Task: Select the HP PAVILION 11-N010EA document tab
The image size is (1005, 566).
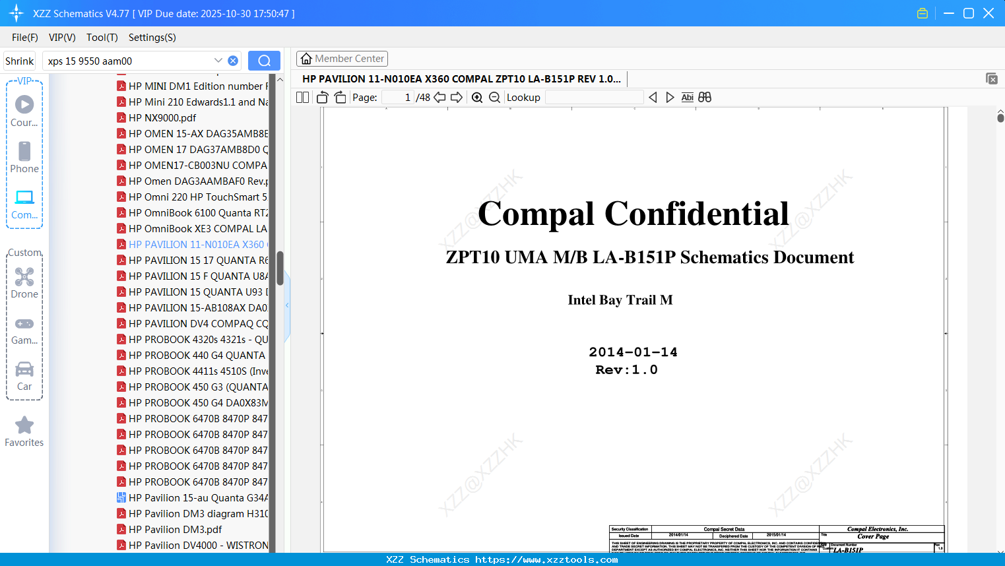Action: coord(461,79)
